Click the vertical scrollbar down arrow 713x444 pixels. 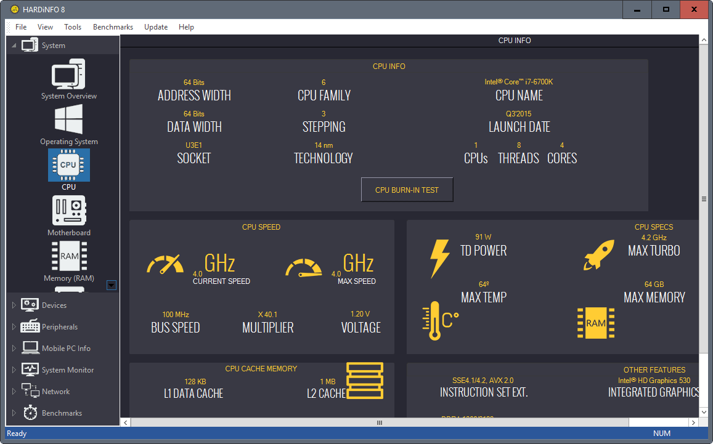pos(704,411)
